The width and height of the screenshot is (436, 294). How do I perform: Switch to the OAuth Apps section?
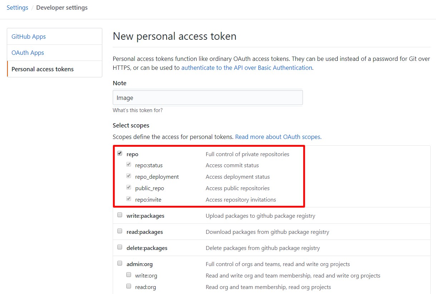28,52
